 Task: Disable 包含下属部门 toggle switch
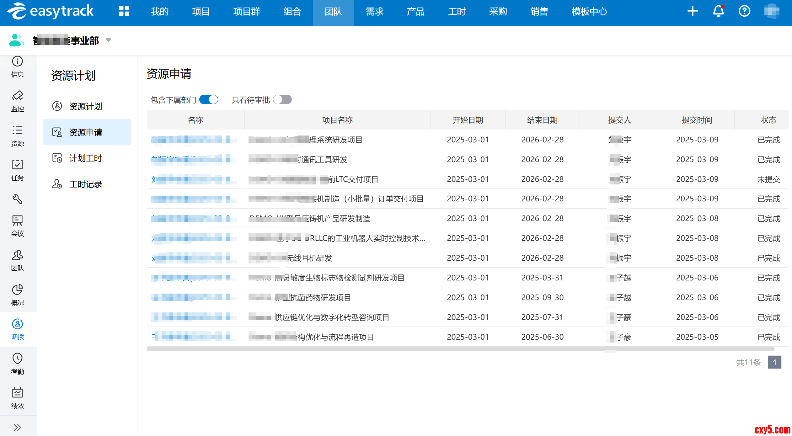(x=209, y=100)
